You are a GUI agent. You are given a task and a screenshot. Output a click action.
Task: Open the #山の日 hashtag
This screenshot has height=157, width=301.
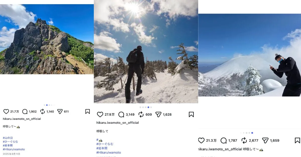coord(8,138)
